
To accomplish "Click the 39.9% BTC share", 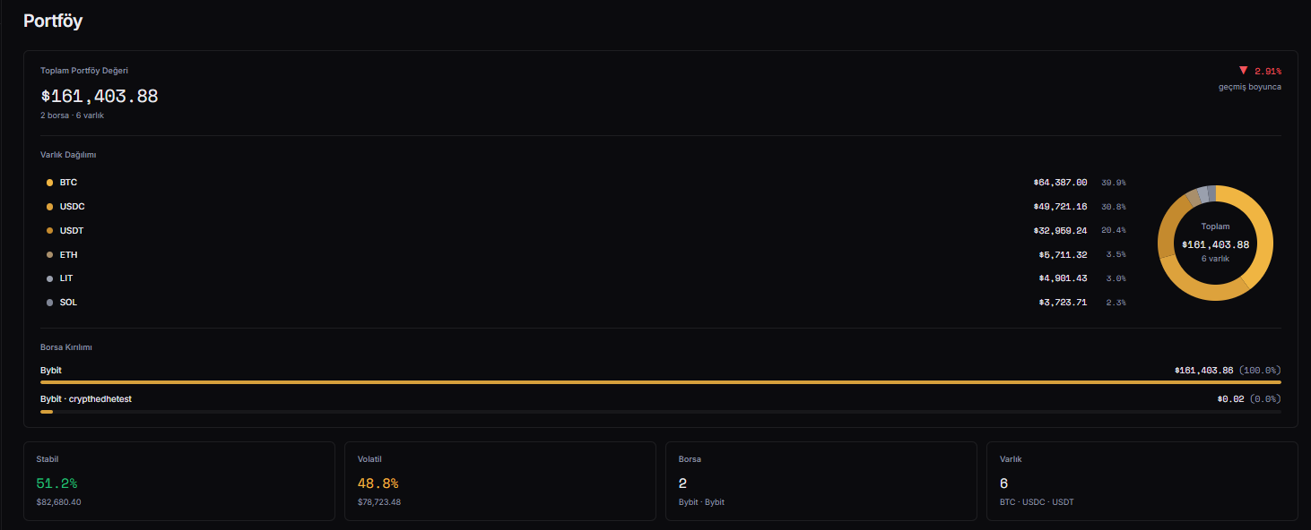I will 1114,183.
